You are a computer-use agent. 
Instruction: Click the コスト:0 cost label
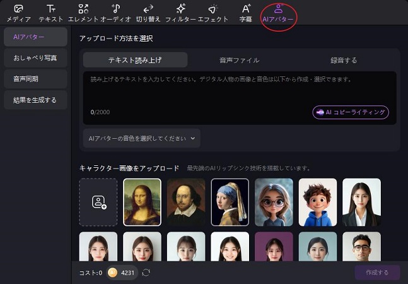[x=91, y=273]
